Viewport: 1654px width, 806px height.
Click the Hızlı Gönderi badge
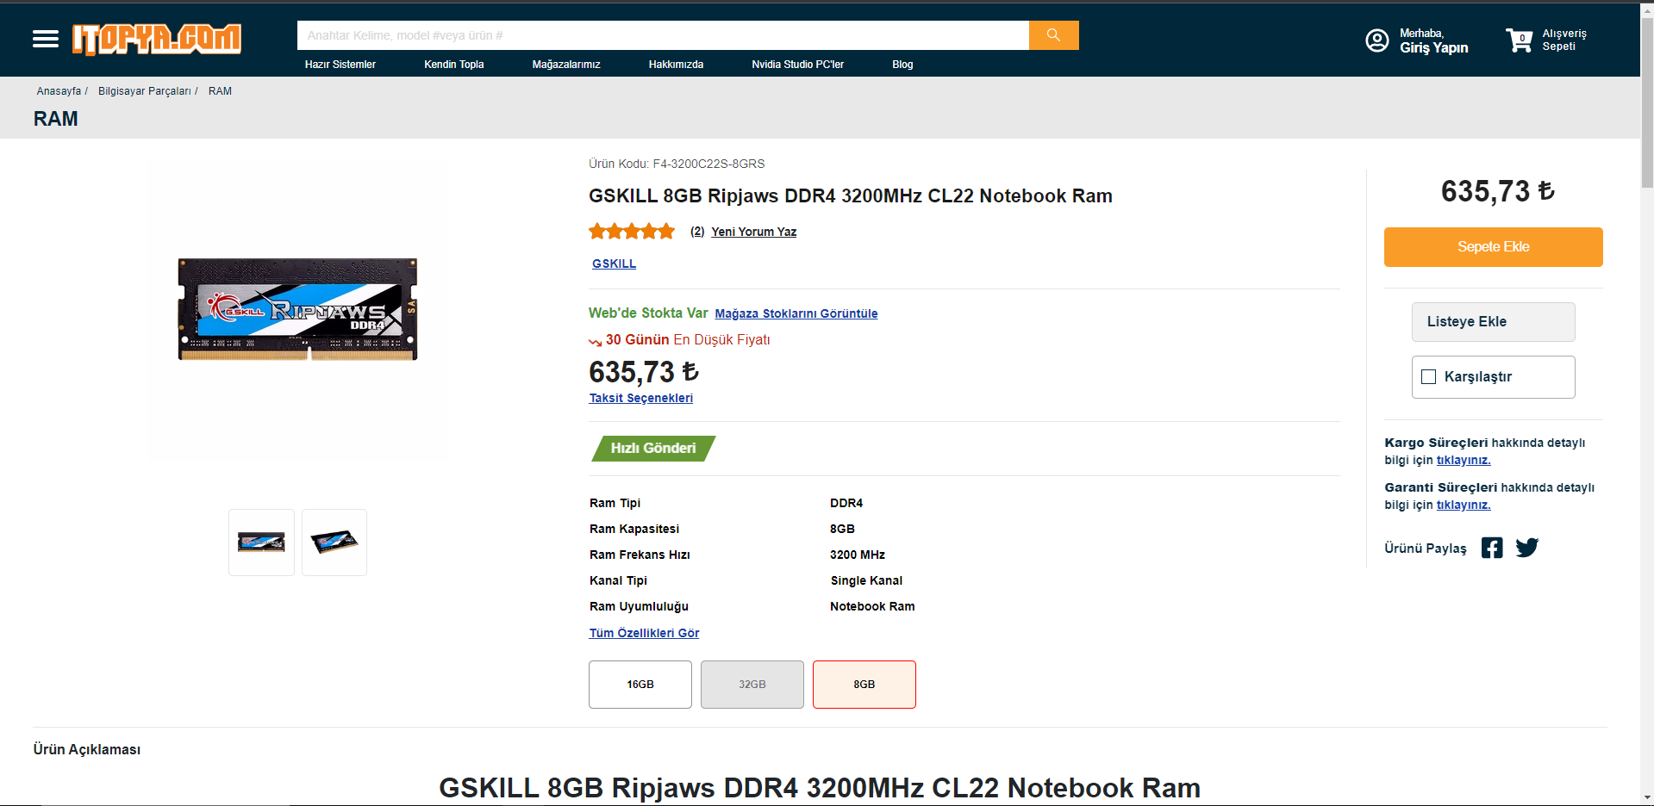tap(652, 449)
